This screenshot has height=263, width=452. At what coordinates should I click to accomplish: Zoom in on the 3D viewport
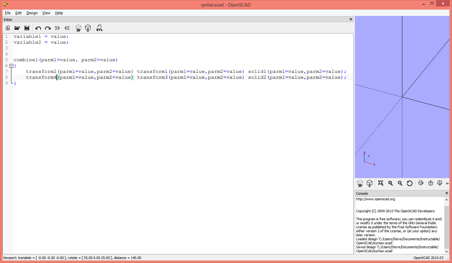[390, 183]
